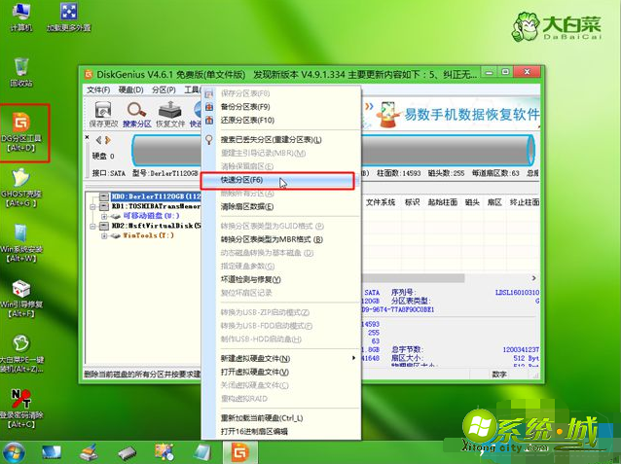The height and width of the screenshot is (464, 621).
Task: Close the disk bar panel with the x
Action: [x=88, y=137]
